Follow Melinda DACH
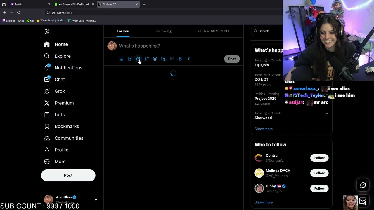The width and height of the screenshot is (374, 210). (x=319, y=173)
